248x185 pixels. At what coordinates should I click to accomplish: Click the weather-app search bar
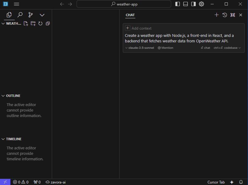pos(124,4)
